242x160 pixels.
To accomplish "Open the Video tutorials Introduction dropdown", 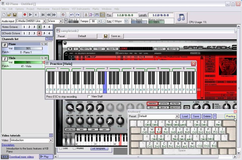I will pos(51,140).
